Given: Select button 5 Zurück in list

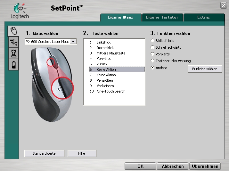Looking at the screenshot, I should click(x=117, y=64).
